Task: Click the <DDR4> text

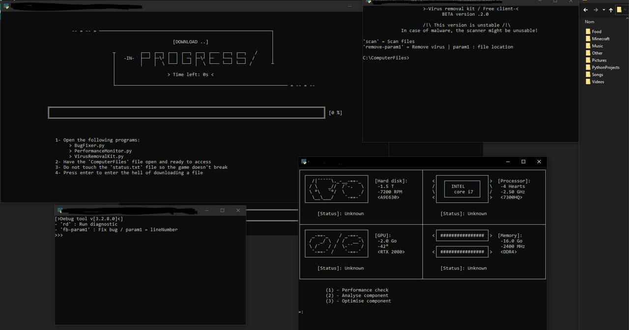Action: point(509,252)
